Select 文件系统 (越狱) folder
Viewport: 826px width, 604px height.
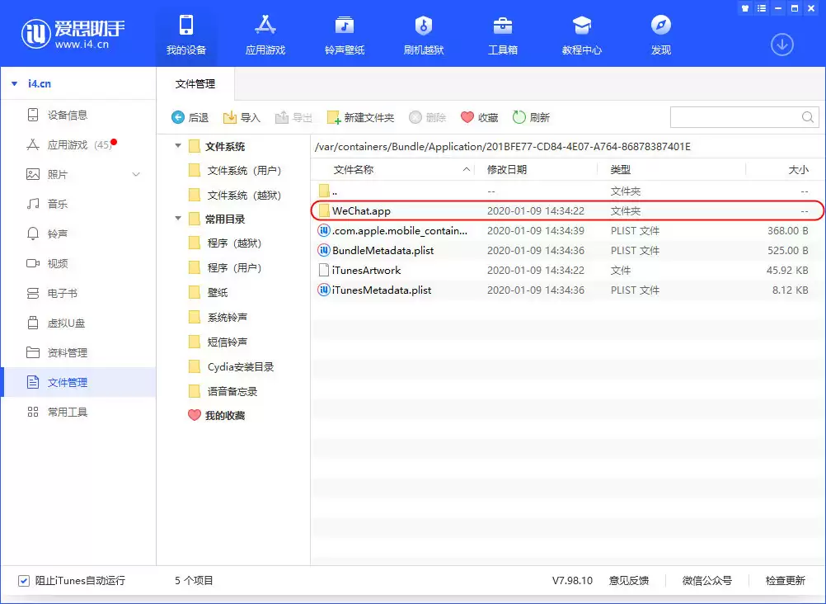pyautogui.click(x=236, y=196)
